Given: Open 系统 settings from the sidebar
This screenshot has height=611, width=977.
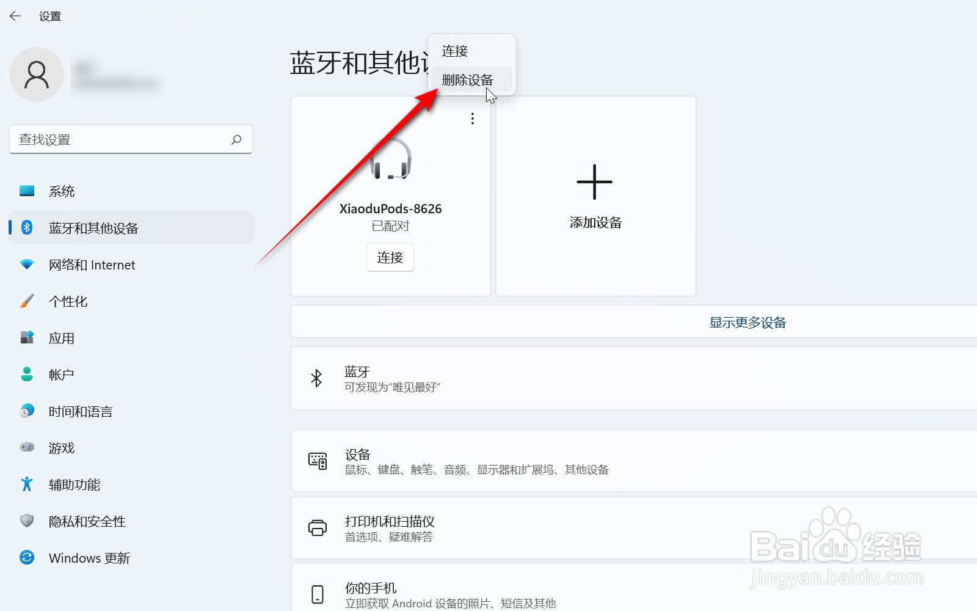Looking at the screenshot, I should click(x=61, y=191).
